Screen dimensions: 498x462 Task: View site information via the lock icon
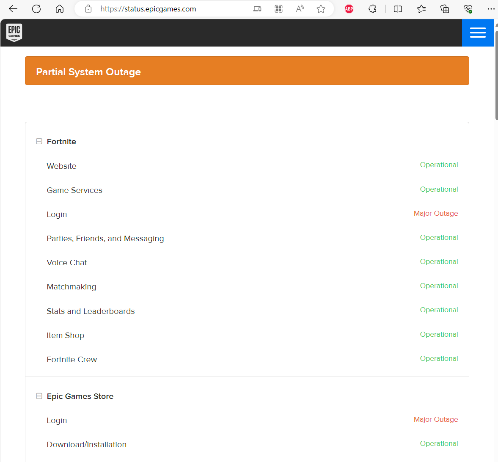pos(88,9)
